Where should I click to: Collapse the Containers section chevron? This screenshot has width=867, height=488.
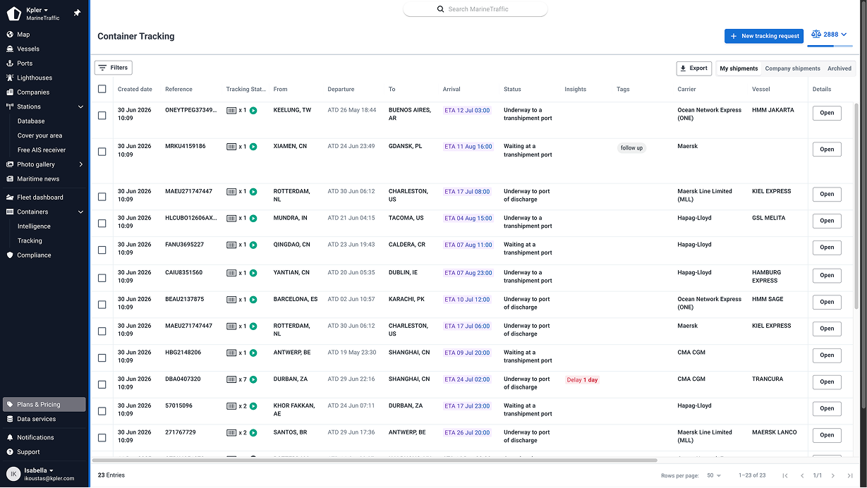[x=80, y=212]
